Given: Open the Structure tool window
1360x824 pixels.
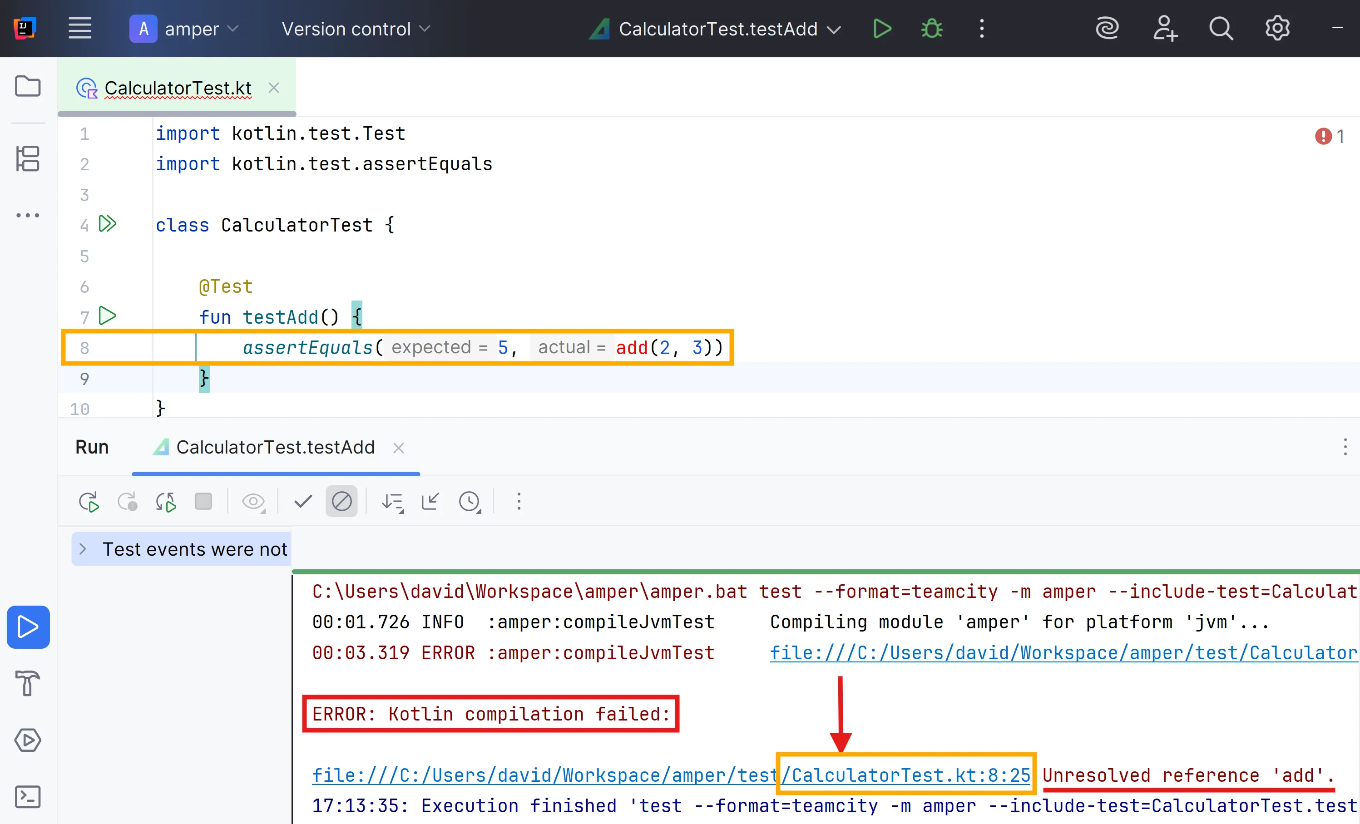Looking at the screenshot, I should (28, 158).
